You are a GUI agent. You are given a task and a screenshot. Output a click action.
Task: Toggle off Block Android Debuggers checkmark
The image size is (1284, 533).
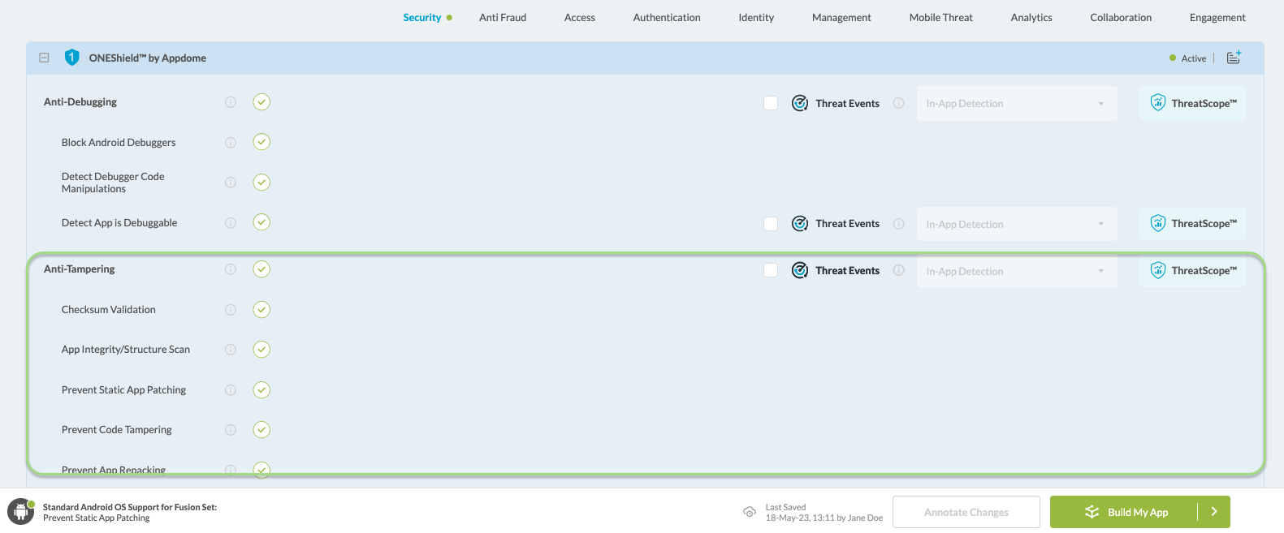(x=262, y=142)
